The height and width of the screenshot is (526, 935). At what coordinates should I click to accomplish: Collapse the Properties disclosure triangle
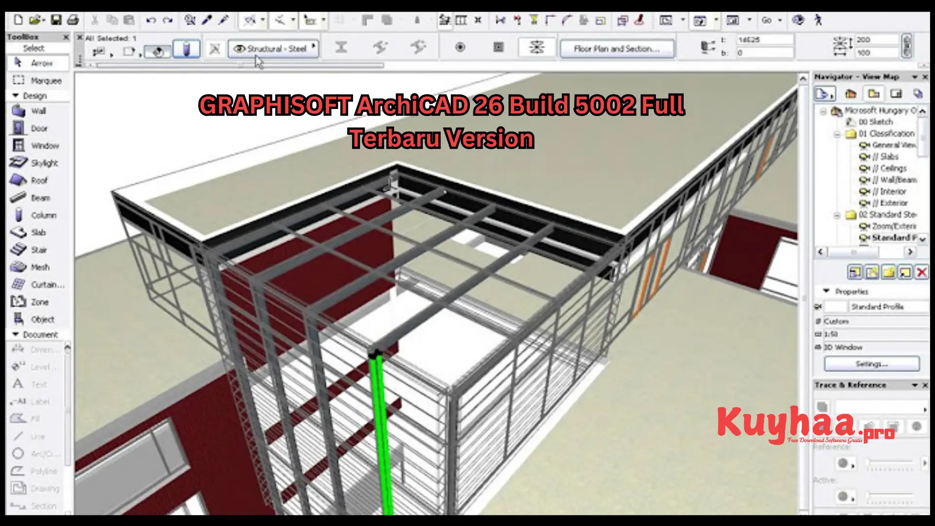[826, 291]
